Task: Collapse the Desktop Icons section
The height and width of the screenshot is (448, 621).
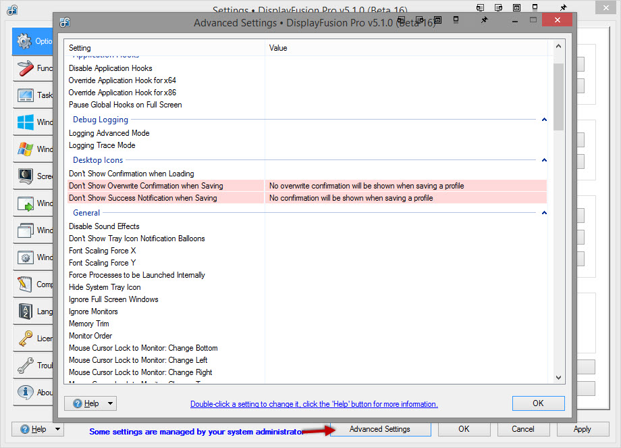Action: (543, 160)
